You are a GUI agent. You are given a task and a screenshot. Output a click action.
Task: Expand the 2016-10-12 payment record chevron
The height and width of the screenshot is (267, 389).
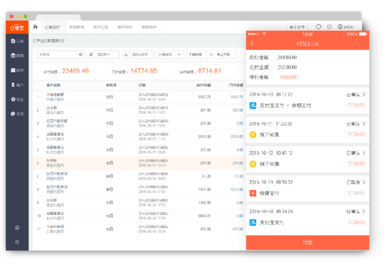pos(364,153)
